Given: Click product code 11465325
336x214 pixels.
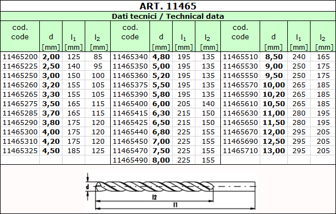Looking at the screenshot, I should (20, 150).
